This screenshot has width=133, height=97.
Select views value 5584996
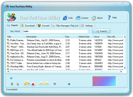[98, 66]
